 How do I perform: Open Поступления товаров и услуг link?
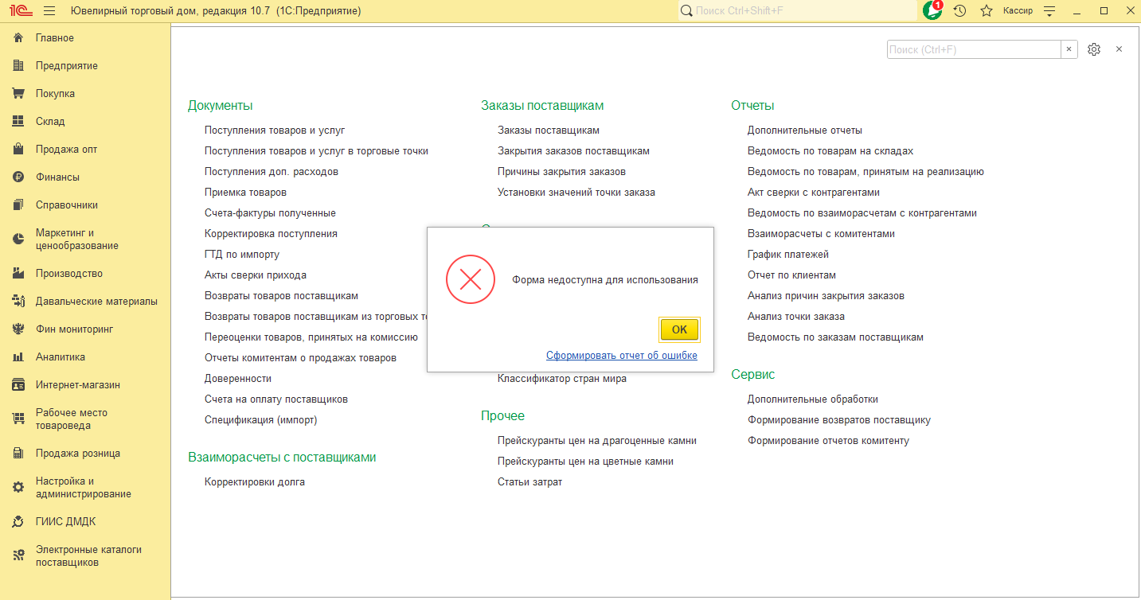coord(275,131)
